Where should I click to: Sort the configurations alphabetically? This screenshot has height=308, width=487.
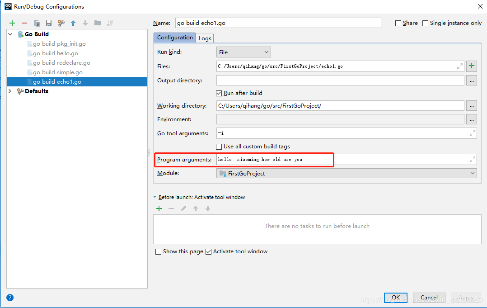tap(110, 23)
